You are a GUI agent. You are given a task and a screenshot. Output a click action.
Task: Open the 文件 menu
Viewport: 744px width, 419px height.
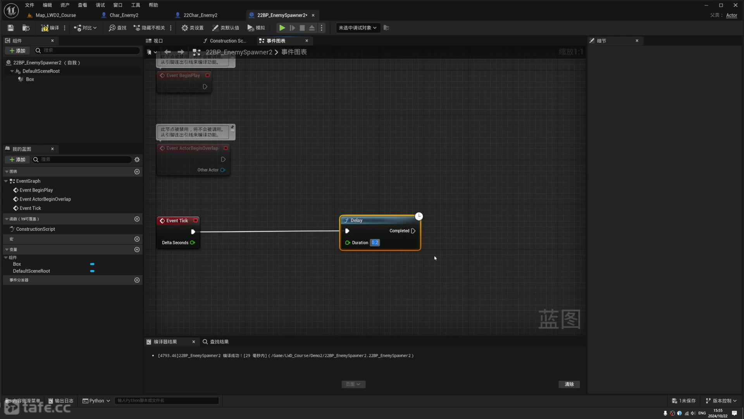click(x=29, y=5)
